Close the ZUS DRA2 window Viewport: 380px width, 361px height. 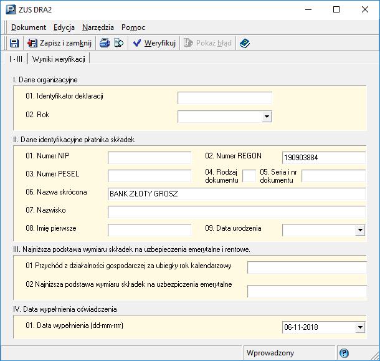pyautogui.click(x=365, y=10)
